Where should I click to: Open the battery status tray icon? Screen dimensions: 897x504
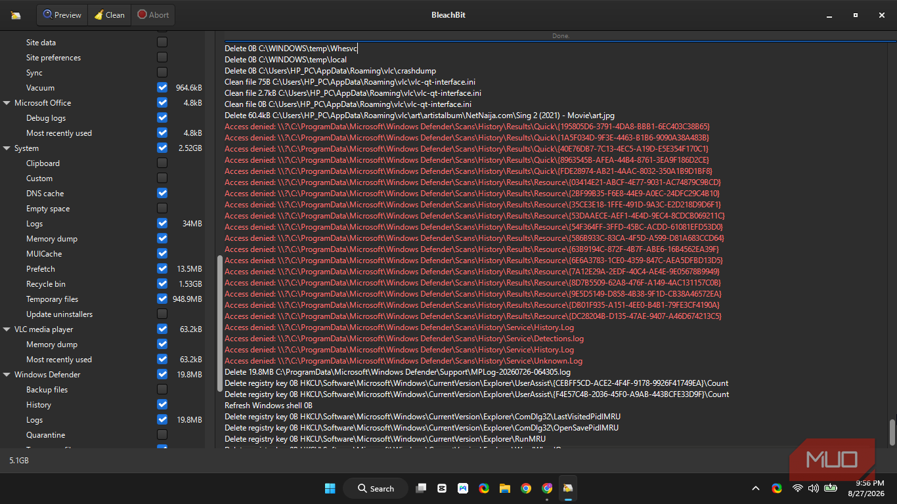[x=831, y=488]
